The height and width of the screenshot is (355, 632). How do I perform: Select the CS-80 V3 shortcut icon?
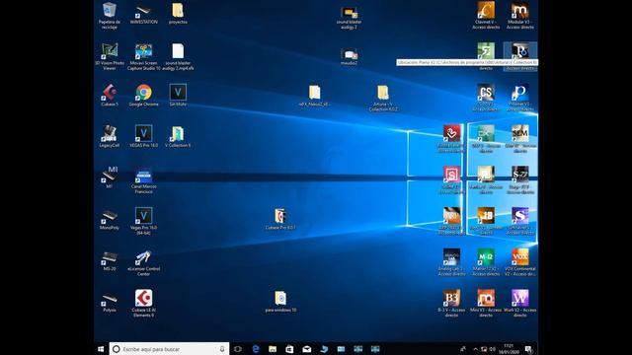tap(486, 98)
